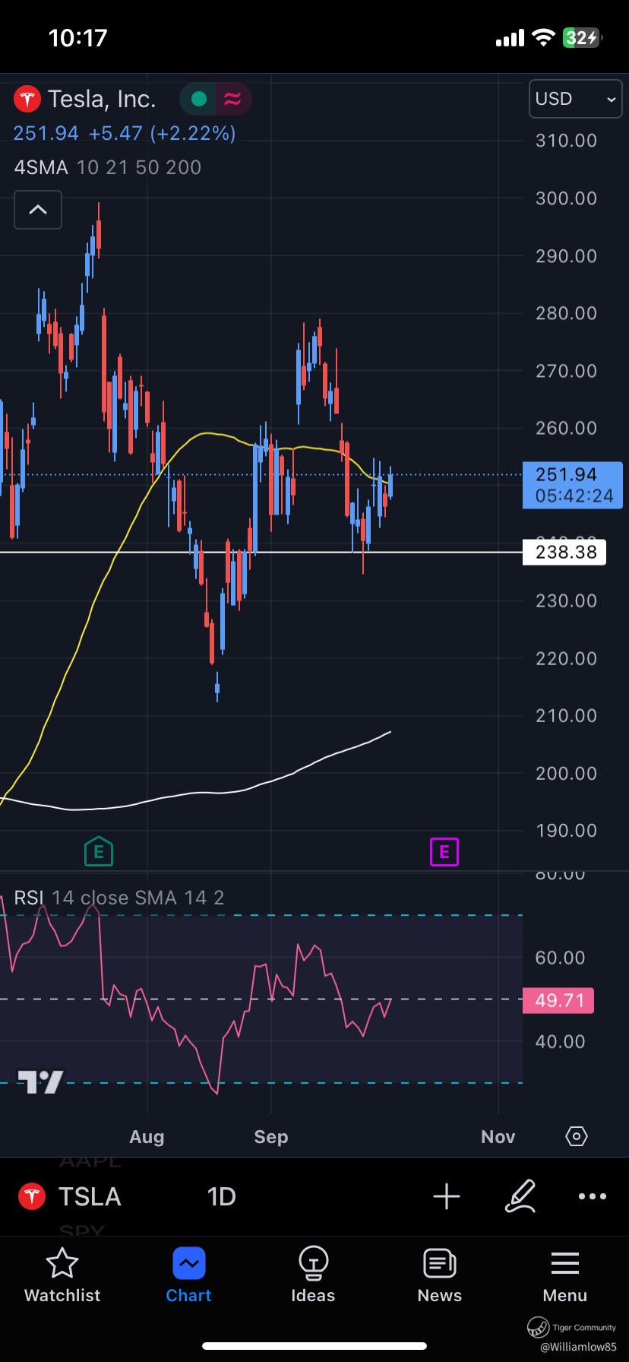The width and height of the screenshot is (629, 1362).
Task: Tap the TradingView logo in the RSI pane
Action: click(x=40, y=1082)
